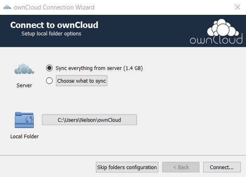Click Skip folders configuration button
246x177 pixels.
coord(127,167)
